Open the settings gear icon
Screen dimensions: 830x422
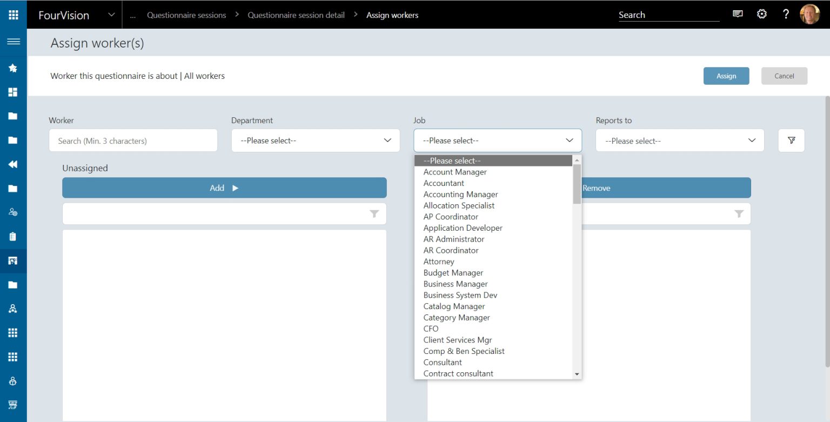point(761,15)
